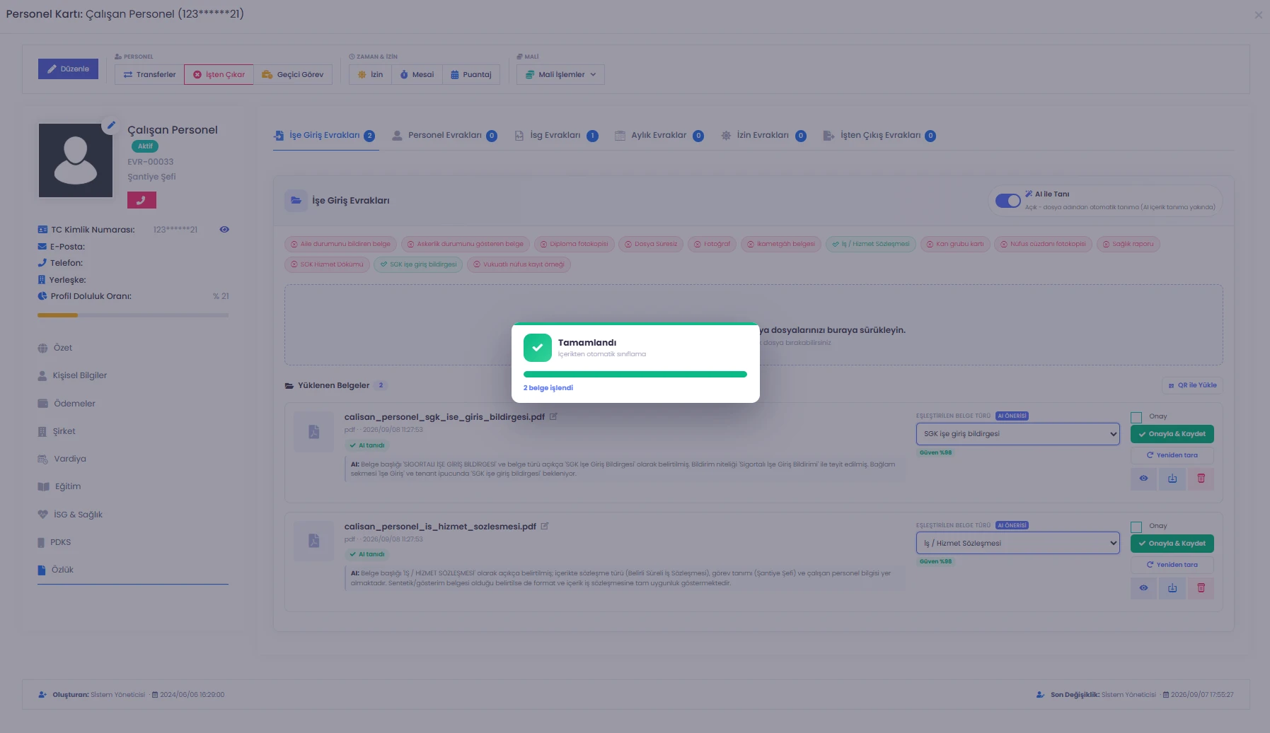Download calisan_personel_sgk_ise_giris_bildirgesi.pdf

1172,479
